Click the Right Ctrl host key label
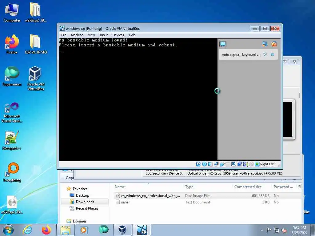The height and width of the screenshot is (236, 315). [x=267, y=164]
